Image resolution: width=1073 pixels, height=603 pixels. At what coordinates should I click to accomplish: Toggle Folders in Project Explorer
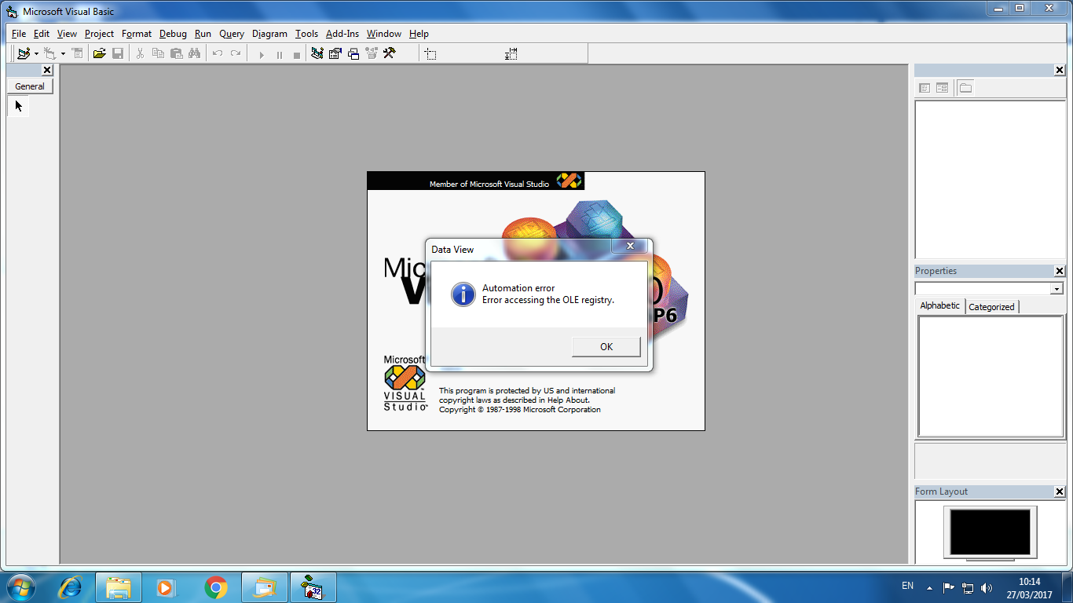965,88
